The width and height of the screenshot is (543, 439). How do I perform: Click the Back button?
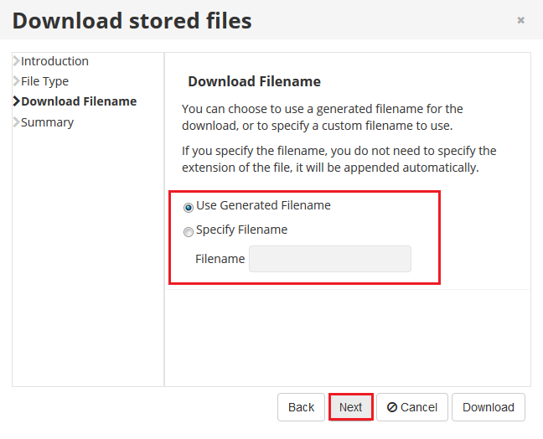pyautogui.click(x=301, y=407)
